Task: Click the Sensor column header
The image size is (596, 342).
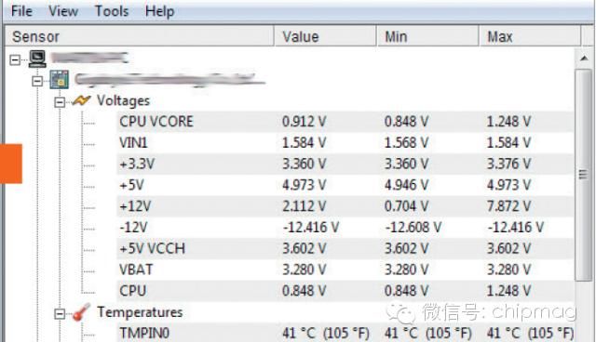Action: click(x=139, y=36)
